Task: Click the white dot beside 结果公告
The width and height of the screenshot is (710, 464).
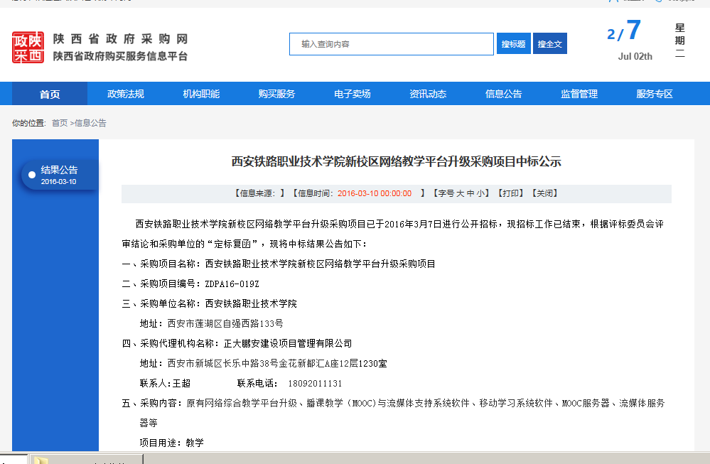Action: pos(32,175)
